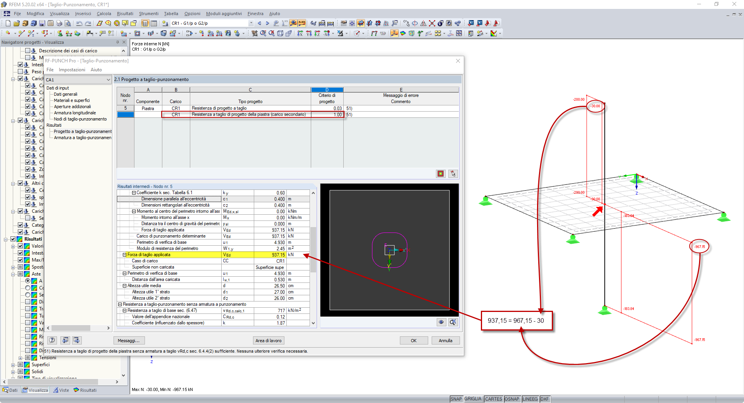744x403 pixels.
Task: Toggle the Table display icon
Action: click(x=154, y=23)
